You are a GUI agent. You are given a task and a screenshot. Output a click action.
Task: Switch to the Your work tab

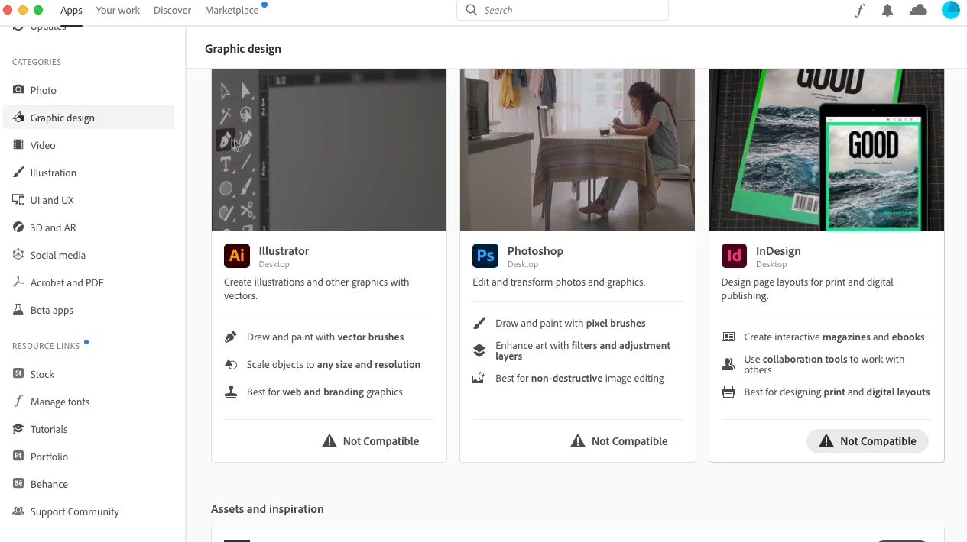tap(118, 10)
